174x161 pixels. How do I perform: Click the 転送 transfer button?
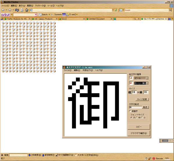coord(145,107)
